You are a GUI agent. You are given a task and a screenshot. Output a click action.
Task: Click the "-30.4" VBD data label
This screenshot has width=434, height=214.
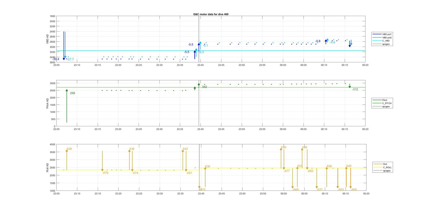56,59
